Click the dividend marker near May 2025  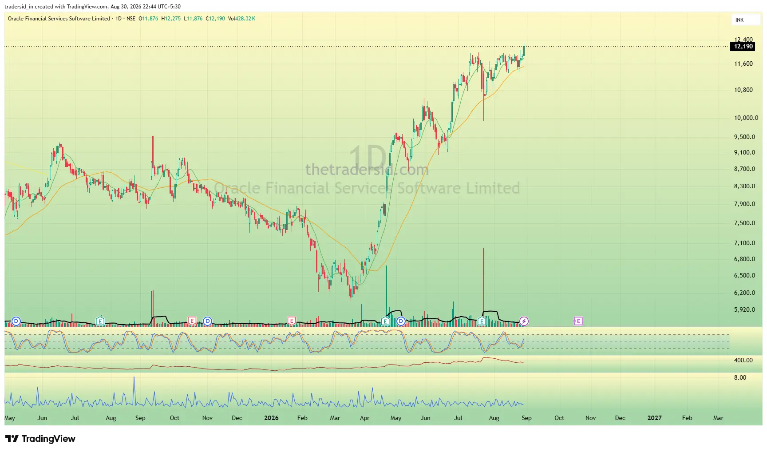16,321
